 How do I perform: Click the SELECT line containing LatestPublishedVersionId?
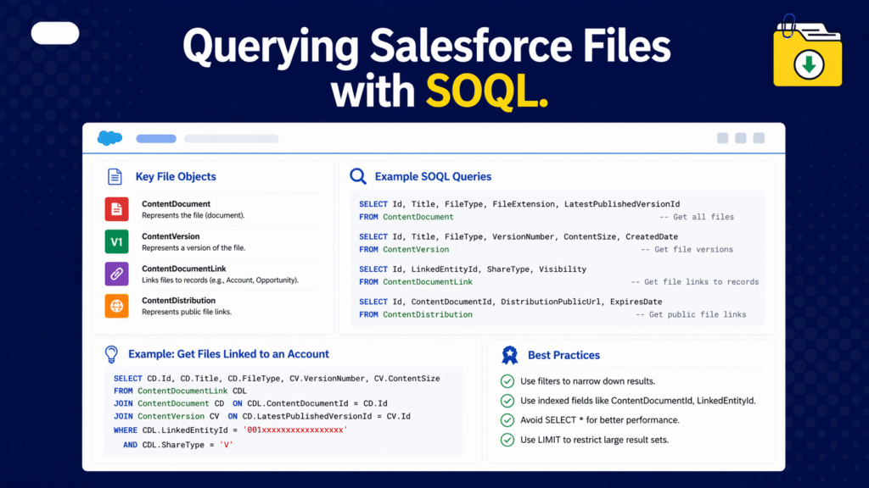tap(519, 204)
